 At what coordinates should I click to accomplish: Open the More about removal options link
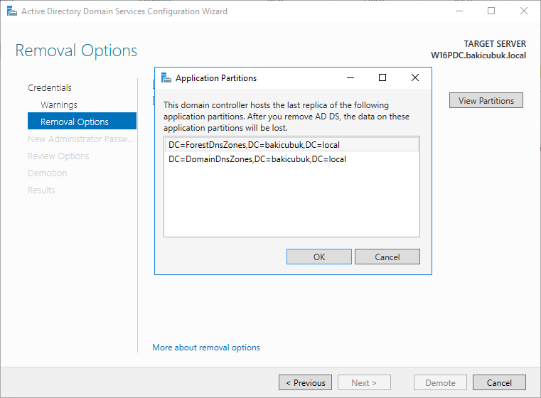click(x=206, y=348)
